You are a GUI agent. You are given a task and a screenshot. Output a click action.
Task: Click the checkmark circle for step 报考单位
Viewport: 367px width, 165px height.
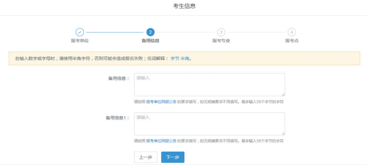coord(80,32)
